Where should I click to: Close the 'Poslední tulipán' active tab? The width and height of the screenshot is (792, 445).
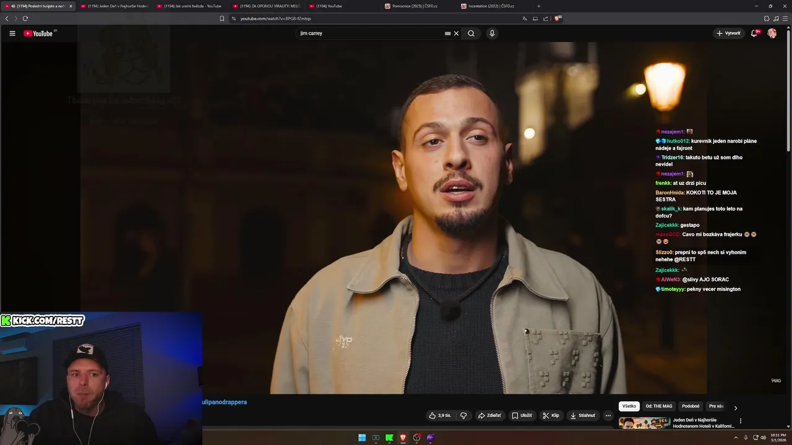[71, 6]
